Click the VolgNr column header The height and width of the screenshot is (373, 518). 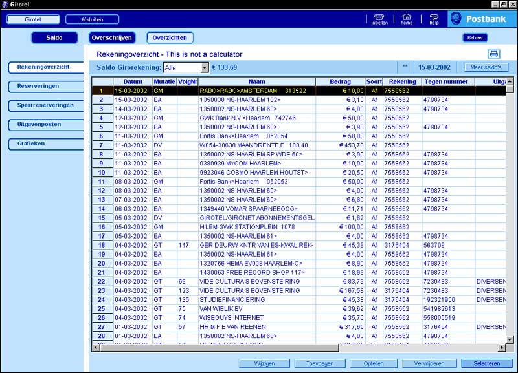tap(187, 81)
